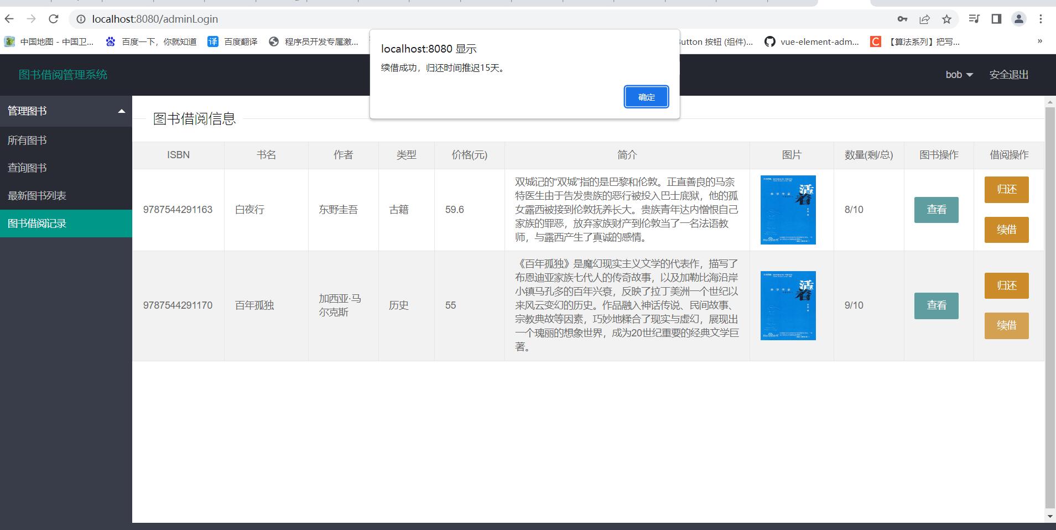Open the bob user dropdown
Image resolution: width=1056 pixels, height=530 pixels.
click(x=959, y=75)
